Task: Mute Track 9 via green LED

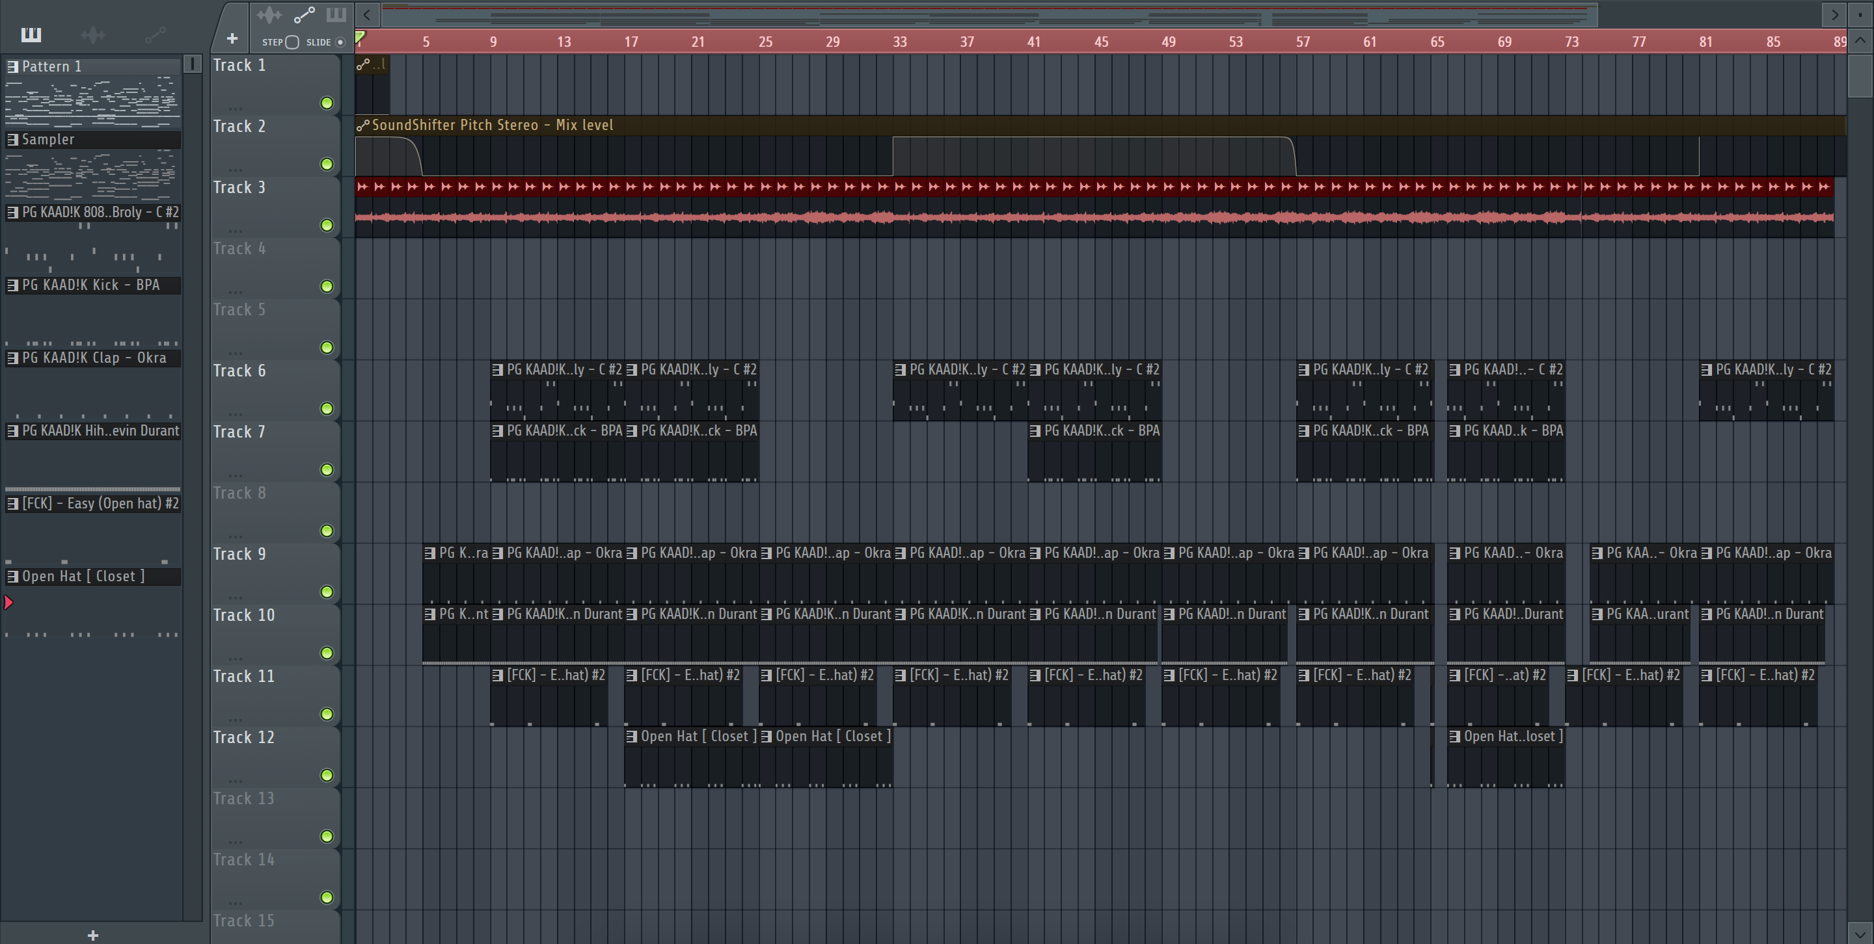Action: pyautogui.click(x=327, y=592)
